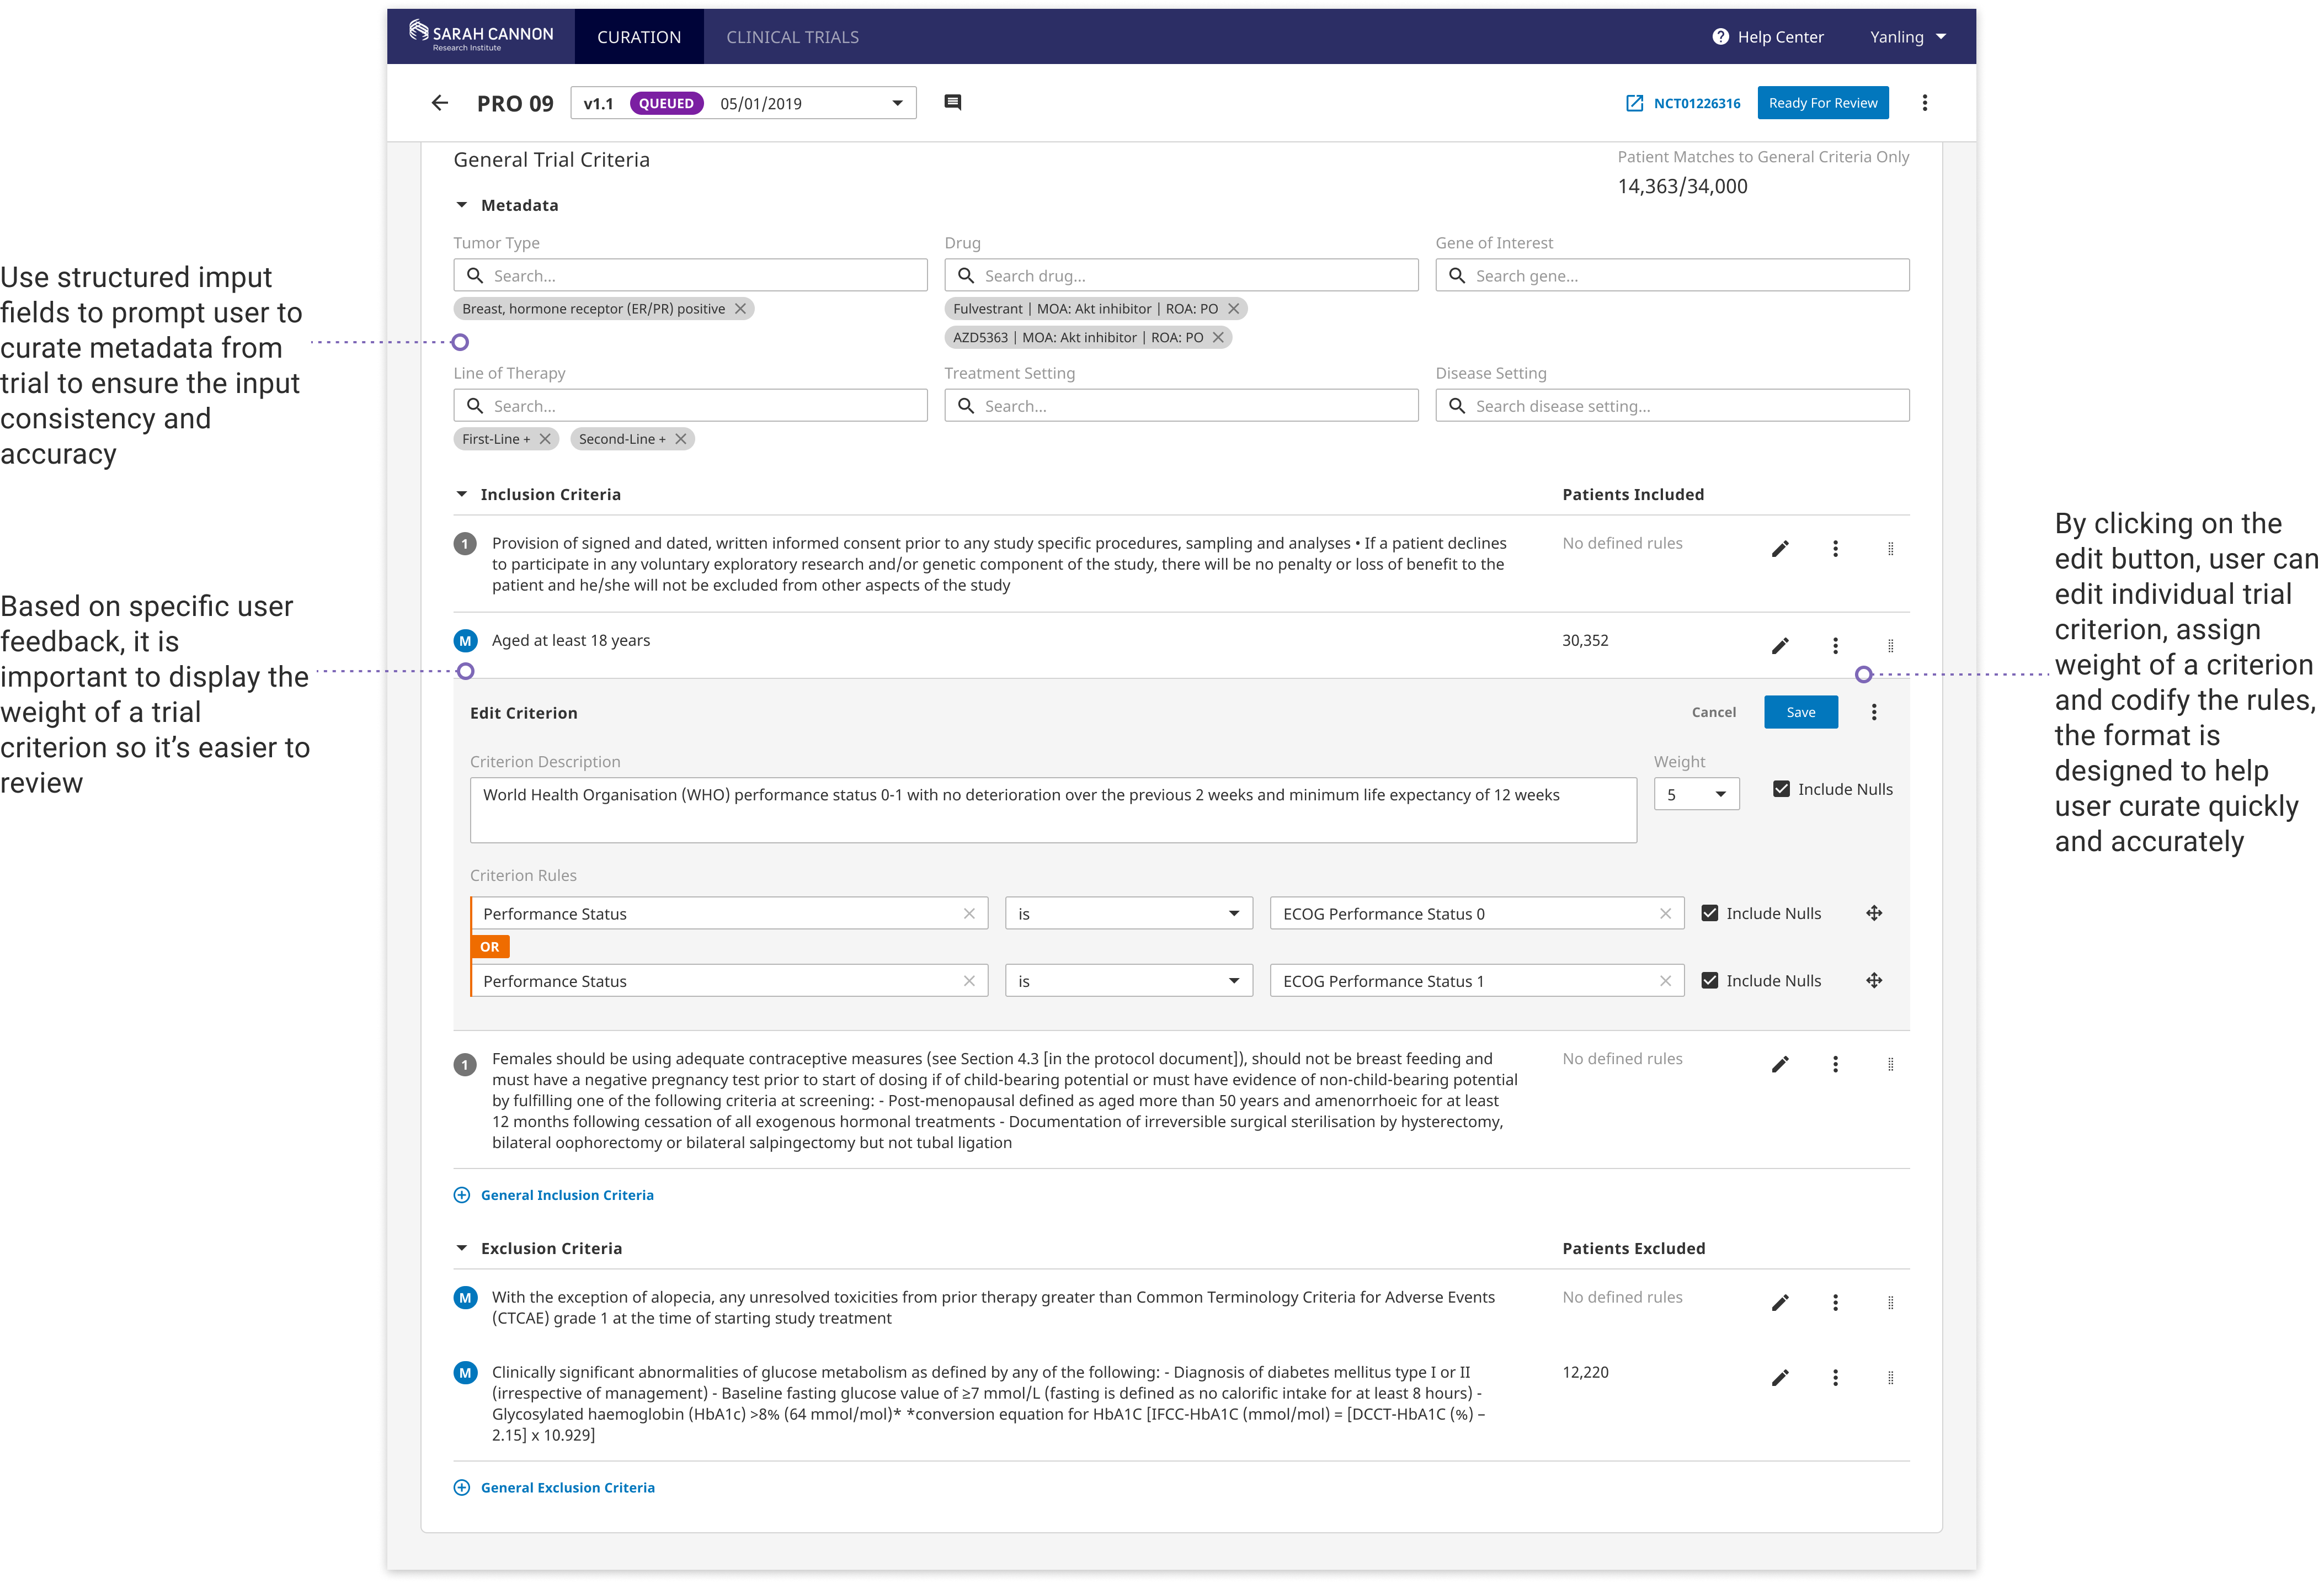Grab drag handle of informed consent criterion

1890,548
